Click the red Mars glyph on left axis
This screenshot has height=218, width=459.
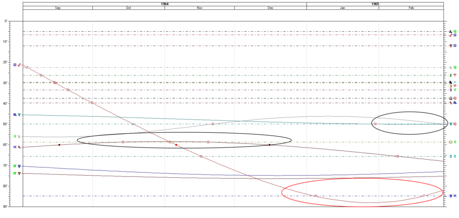(x=19, y=65)
